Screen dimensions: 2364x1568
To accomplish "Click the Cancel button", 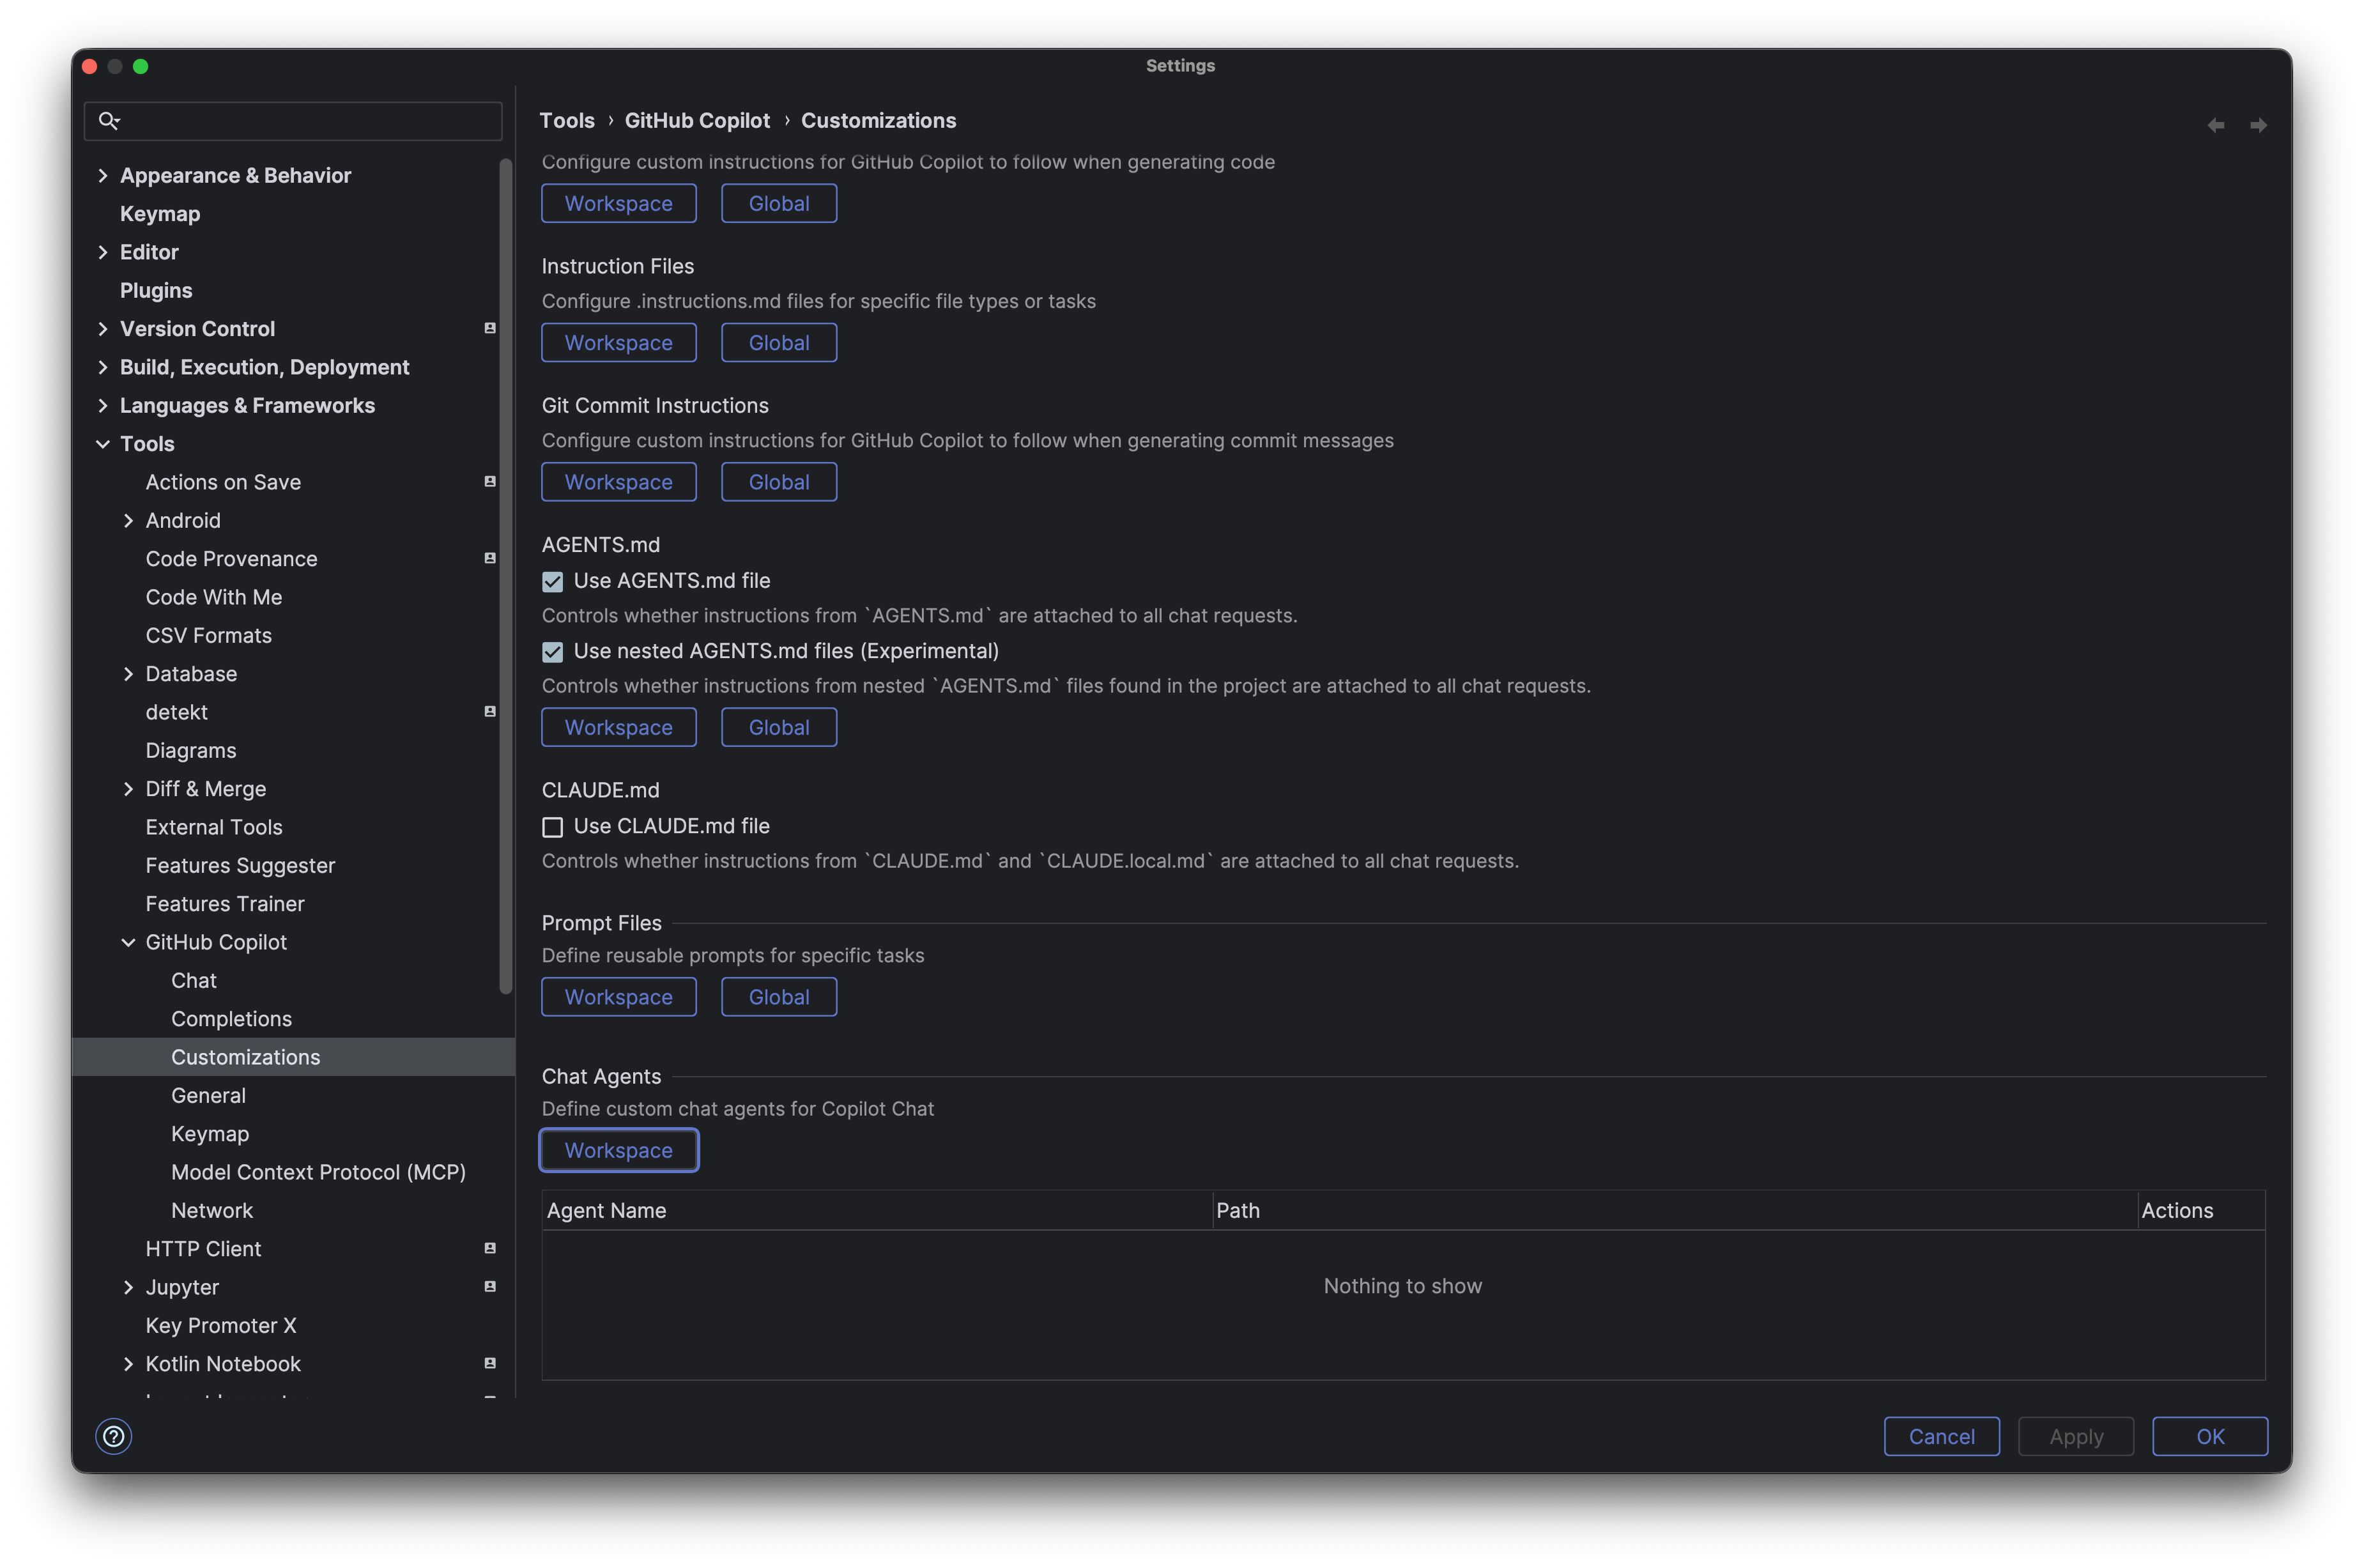I will pyautogui.click(x=1941, y=1436).
